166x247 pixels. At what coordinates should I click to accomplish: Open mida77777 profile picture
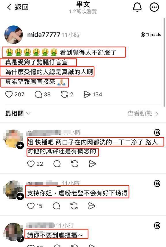coord(14,35)
